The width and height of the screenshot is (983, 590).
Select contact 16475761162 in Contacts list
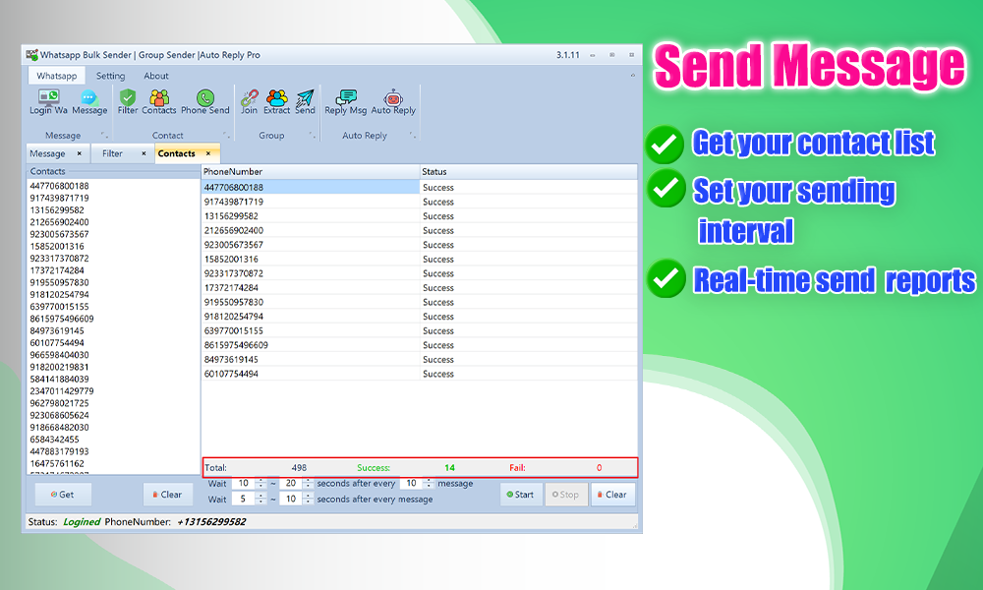coord(57,464)
